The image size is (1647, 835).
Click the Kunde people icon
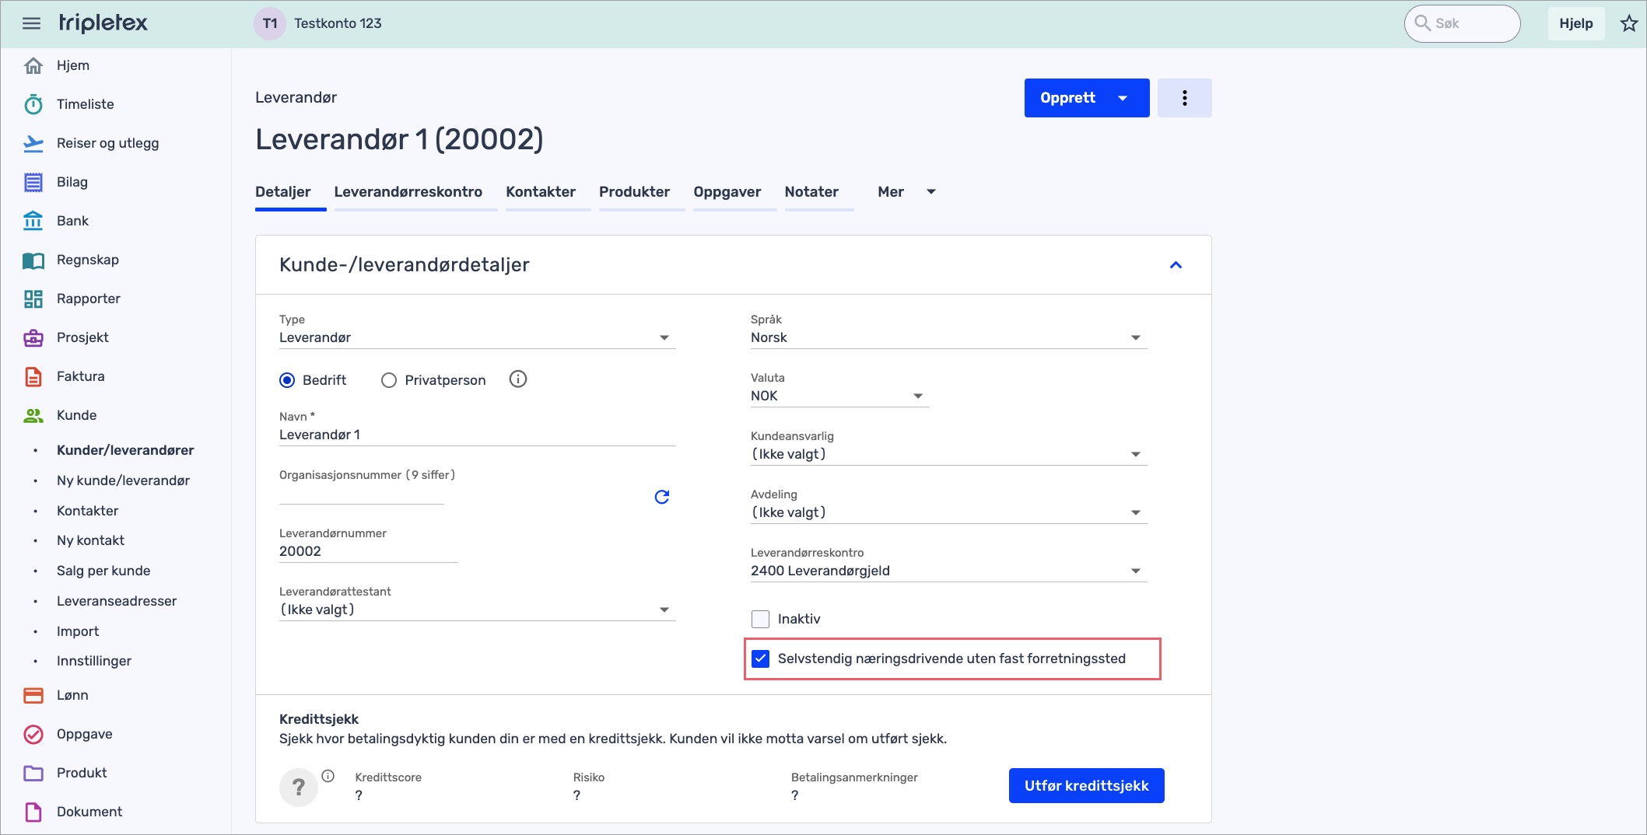coord(33,415)
